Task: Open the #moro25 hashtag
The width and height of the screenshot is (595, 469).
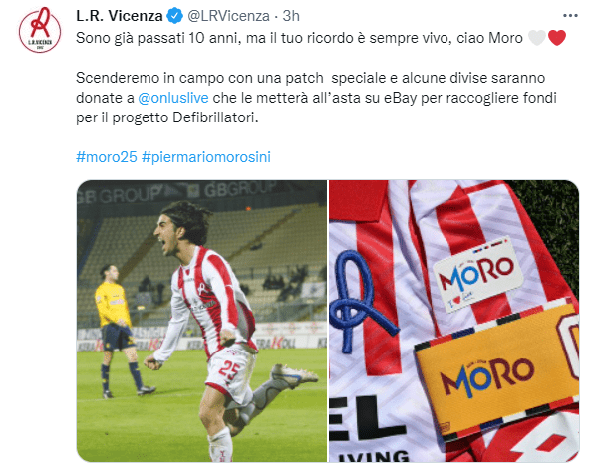Action: (x=107, y=157)
